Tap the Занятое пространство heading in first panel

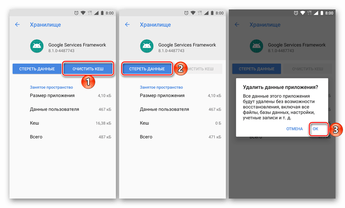pos(51,87)
